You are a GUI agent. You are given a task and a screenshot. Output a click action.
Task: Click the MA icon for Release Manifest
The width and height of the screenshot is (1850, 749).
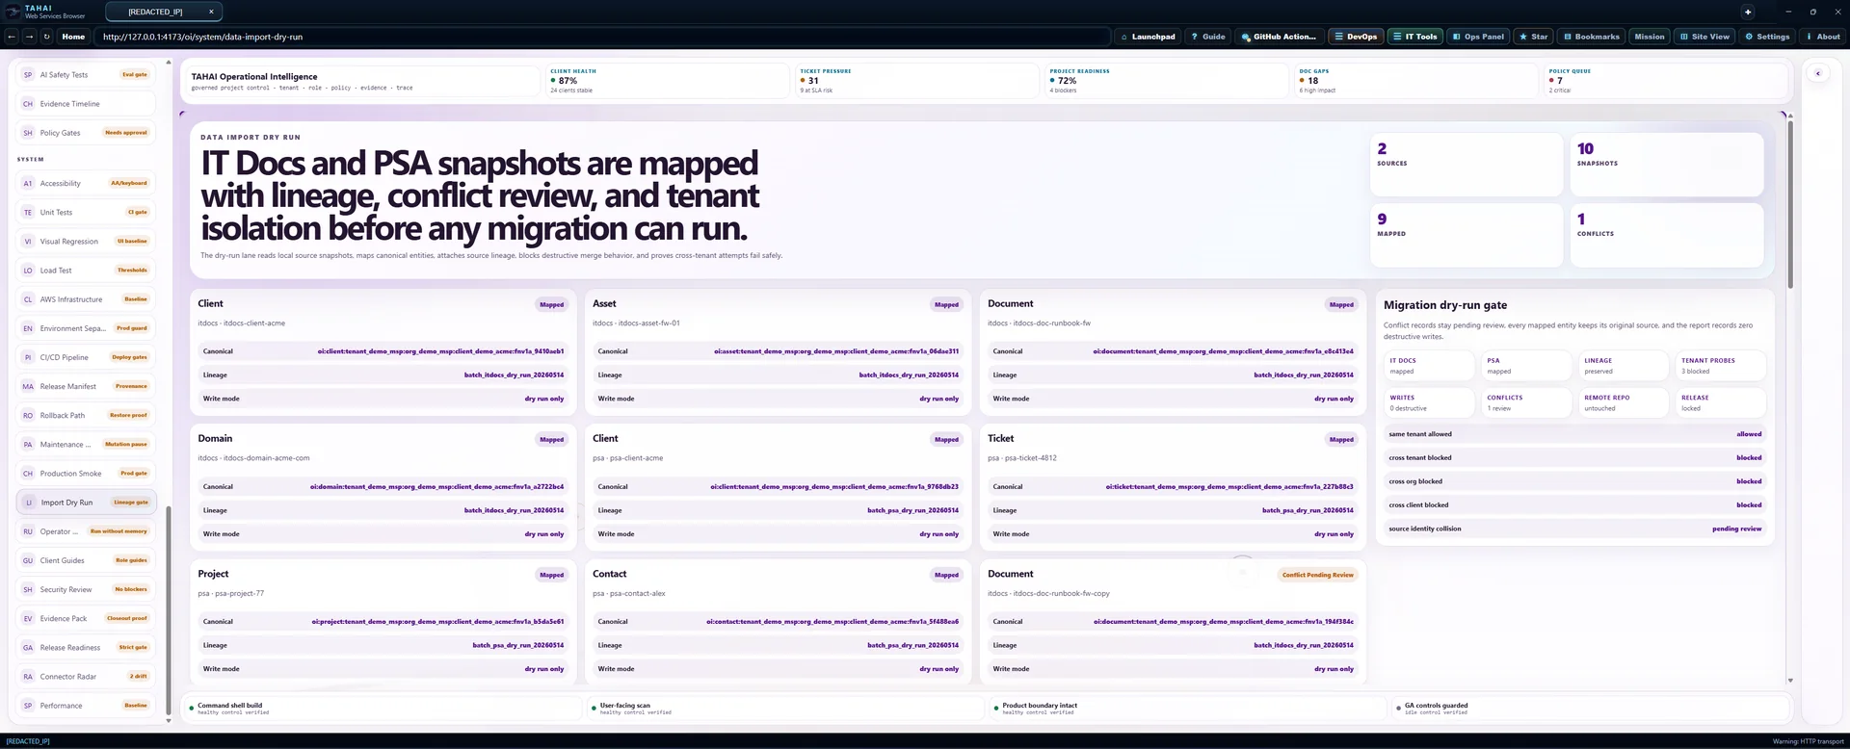pyautogui.click(x=28, y=386)
